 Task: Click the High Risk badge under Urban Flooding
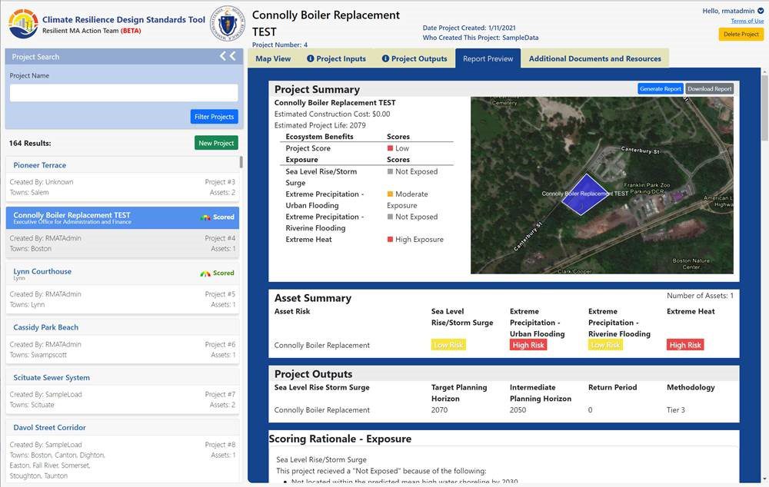click(x=528, y=345)
